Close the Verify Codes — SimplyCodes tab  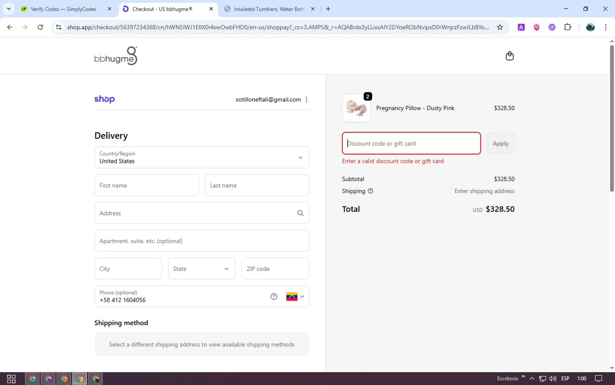coord(109,9)
